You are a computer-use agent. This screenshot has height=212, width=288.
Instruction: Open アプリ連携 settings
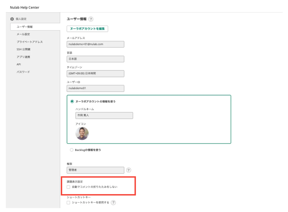[x=23, y=57]
